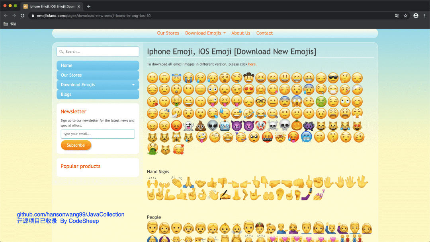Click the skull and crossbones emoji
The image size is (430, 242).
pyautogui.click(x=273, y=126)
